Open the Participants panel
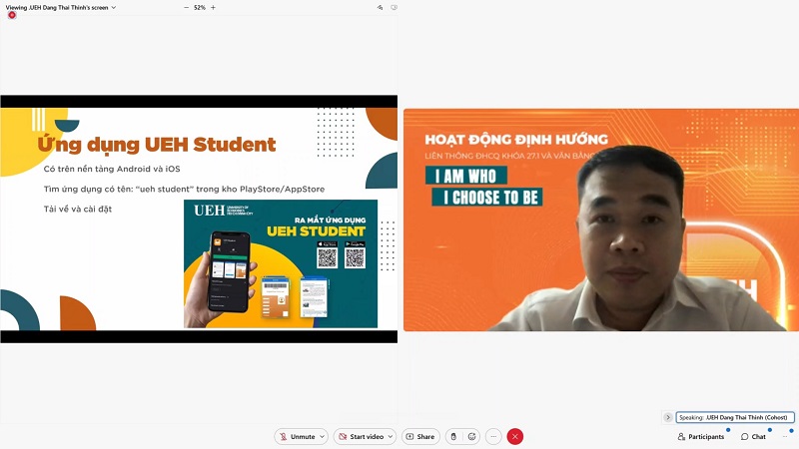 (x=701, y=436)
